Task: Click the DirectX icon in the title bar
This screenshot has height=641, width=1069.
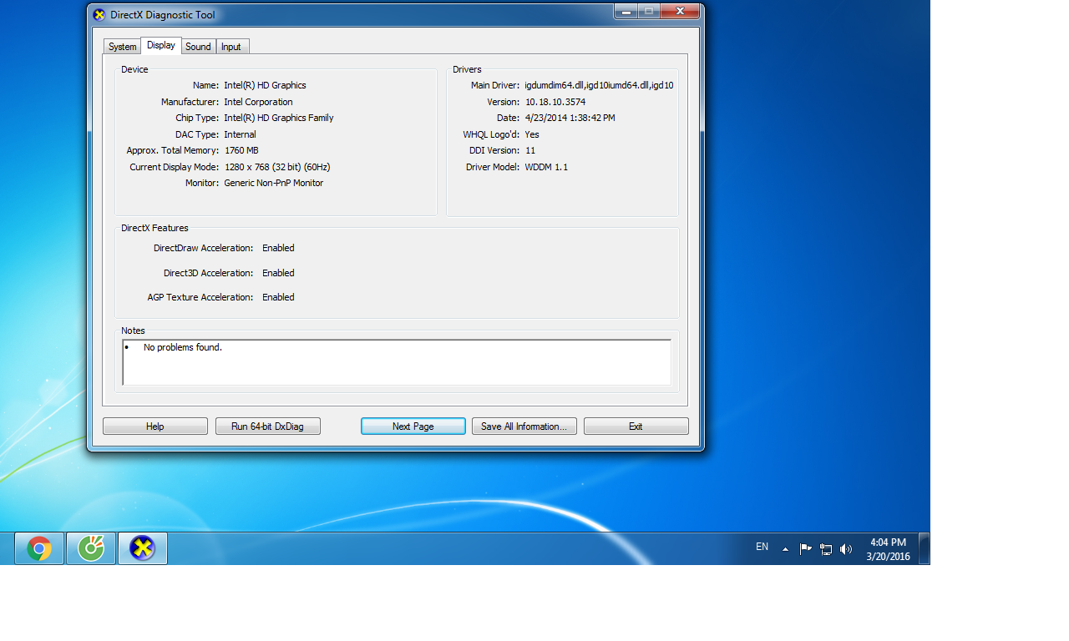Action: click(x=99, y=14)
